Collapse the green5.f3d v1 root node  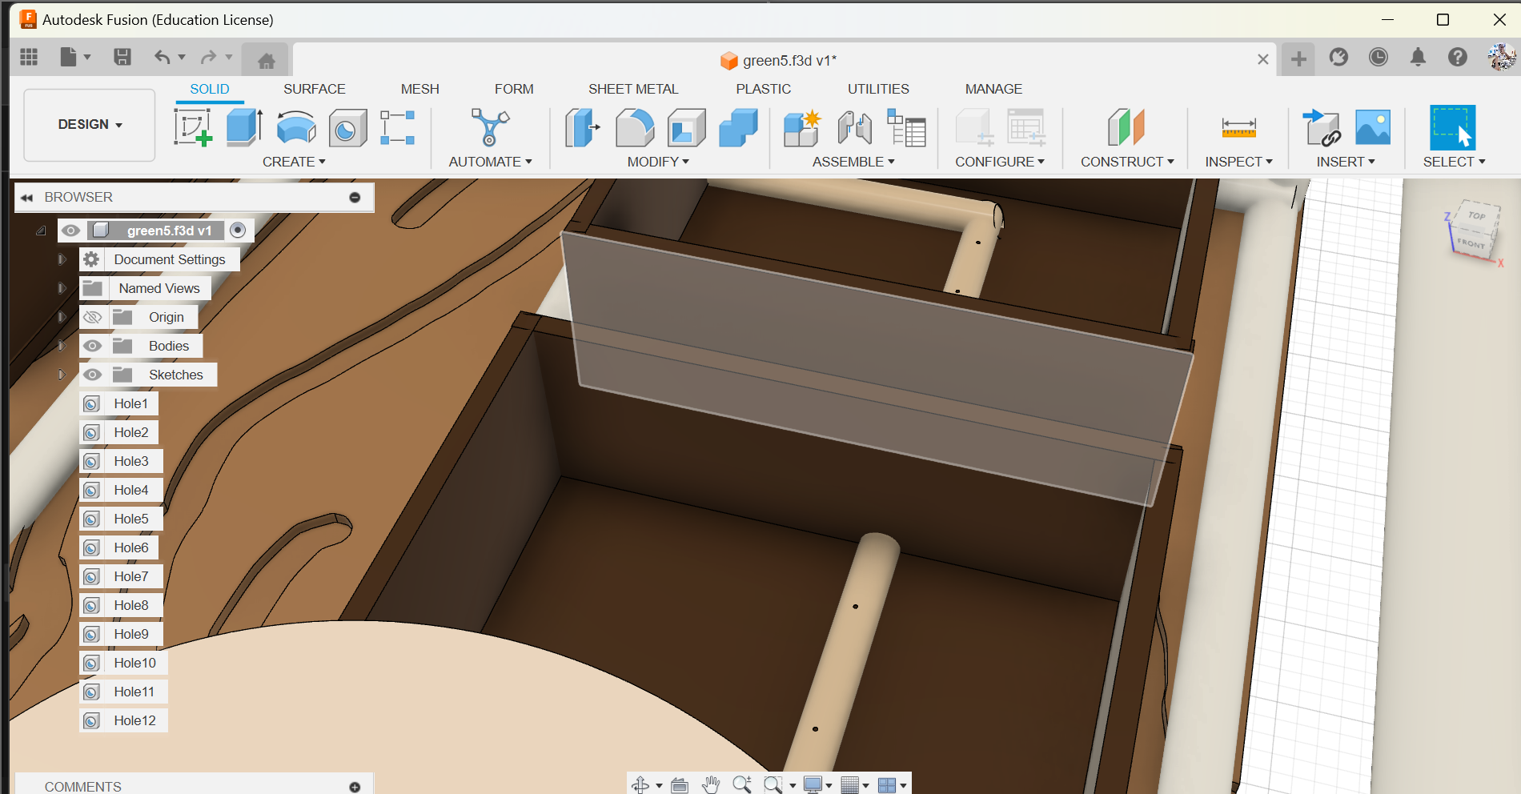(41, 231)
